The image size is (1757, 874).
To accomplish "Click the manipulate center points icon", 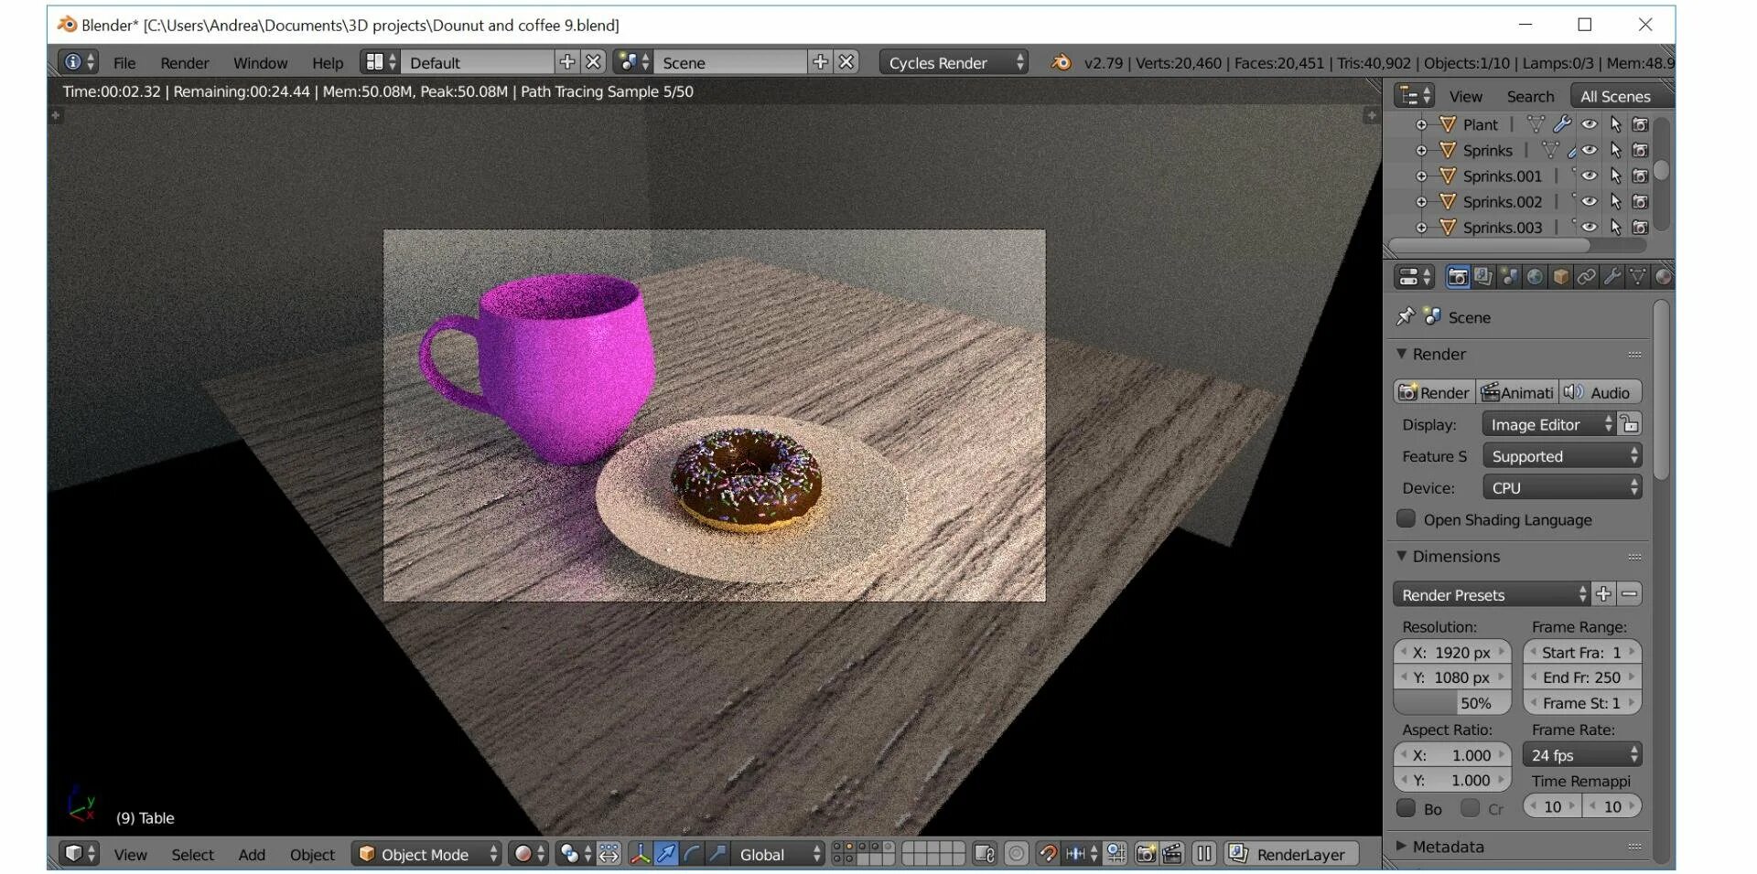I will click(609, 854).
